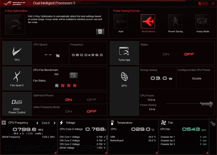217x155 pixels.
Task: Click the Temperature thermometer icon
Action: [112, 123]
